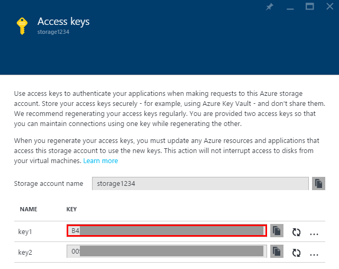Select the storage account name field
Viewport: 339px width, 269px height.
pos(200,184)
